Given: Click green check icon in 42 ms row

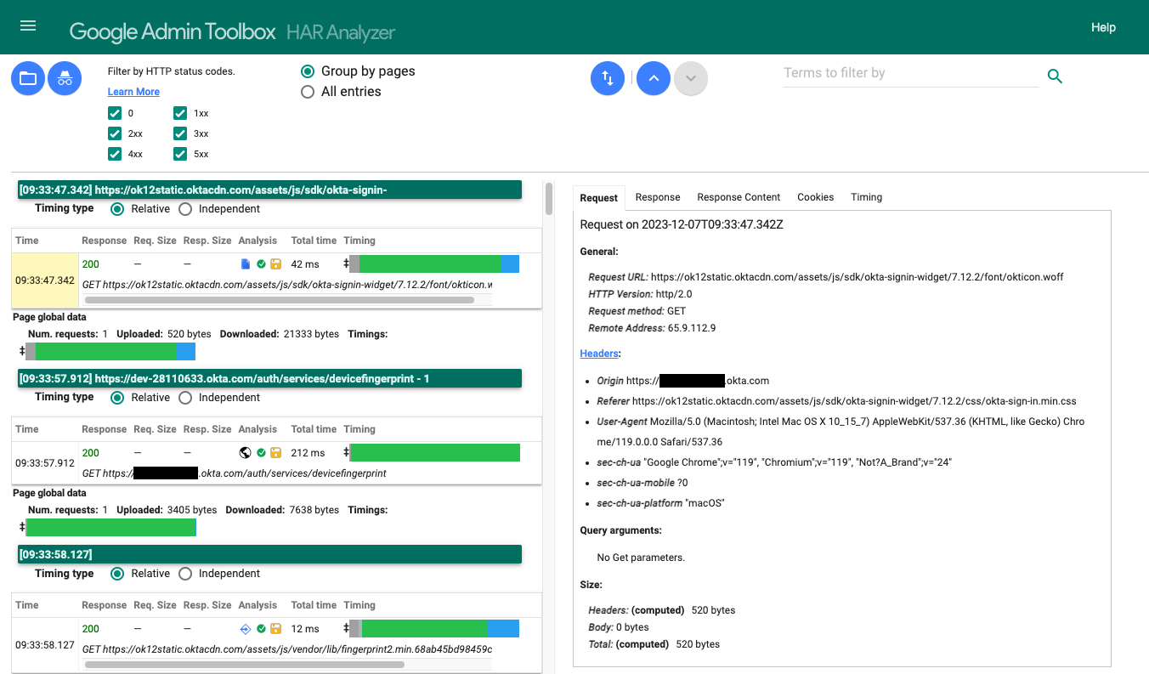Looking at the screenshot, I should point(261,263).
